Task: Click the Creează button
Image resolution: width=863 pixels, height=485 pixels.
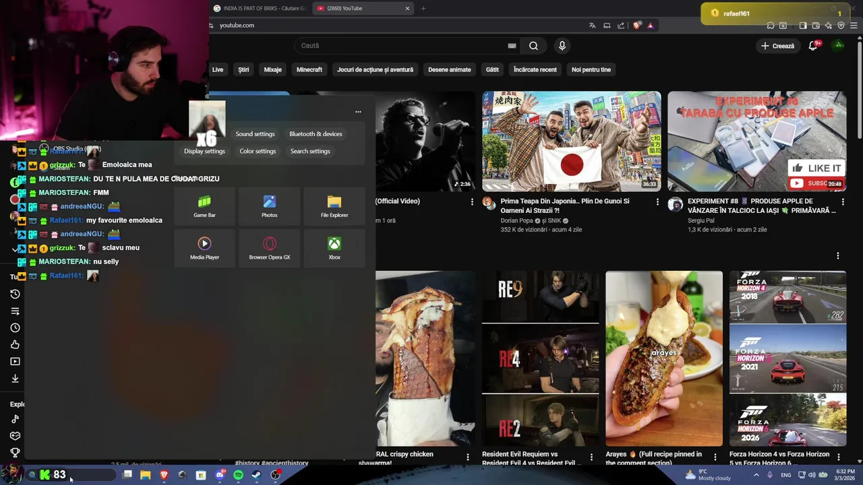Action: [777, 46]
